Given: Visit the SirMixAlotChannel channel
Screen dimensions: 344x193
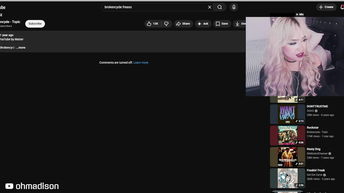Looking at the screenshot, I should (317, 154).
